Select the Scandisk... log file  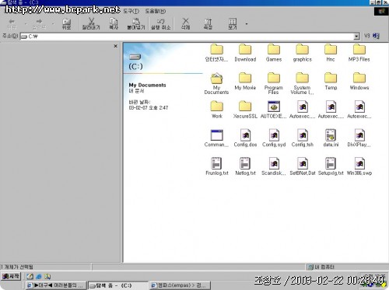(x=274, y=166)
